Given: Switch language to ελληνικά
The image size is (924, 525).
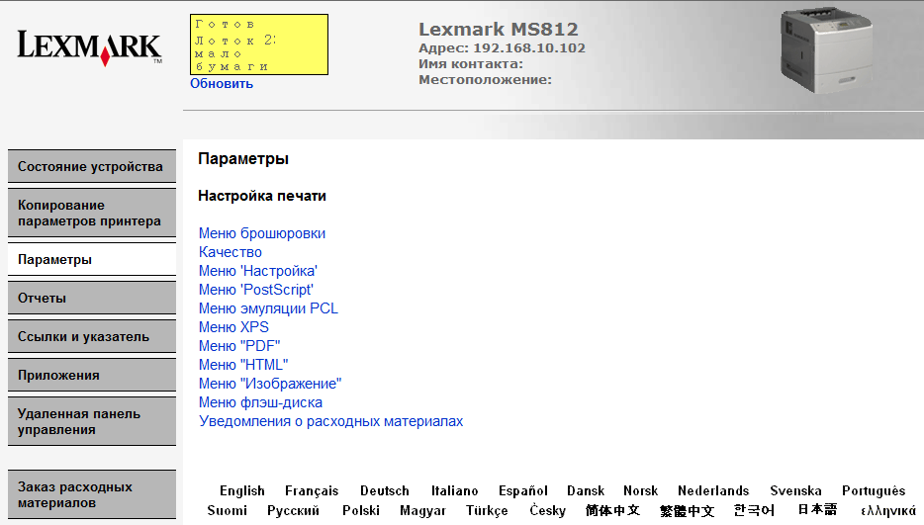Looking at the screenshot, I should (888, 511).
